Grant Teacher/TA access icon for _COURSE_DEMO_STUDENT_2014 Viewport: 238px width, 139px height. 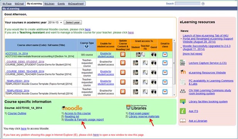pos(145,63)
